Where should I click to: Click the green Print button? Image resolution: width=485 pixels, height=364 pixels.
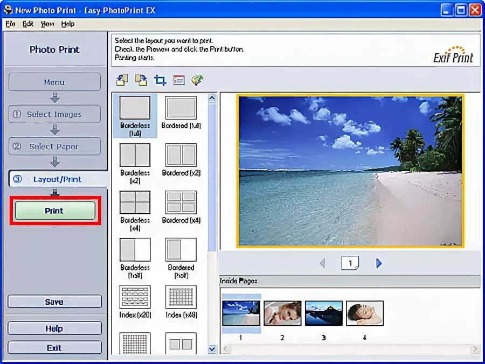pos(55,211)
